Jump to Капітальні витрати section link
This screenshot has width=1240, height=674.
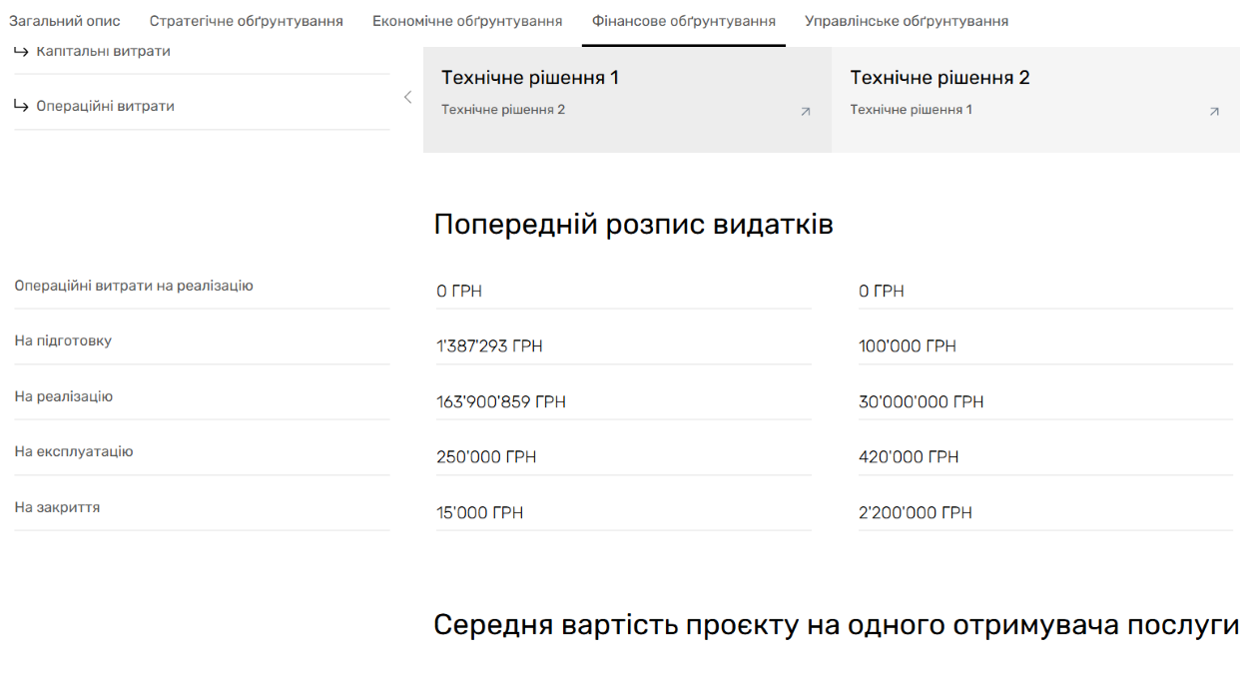pyautogui.click(x=103, y=52)
